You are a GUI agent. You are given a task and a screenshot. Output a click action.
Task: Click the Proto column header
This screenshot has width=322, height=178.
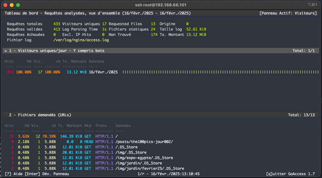click(101, 126)
